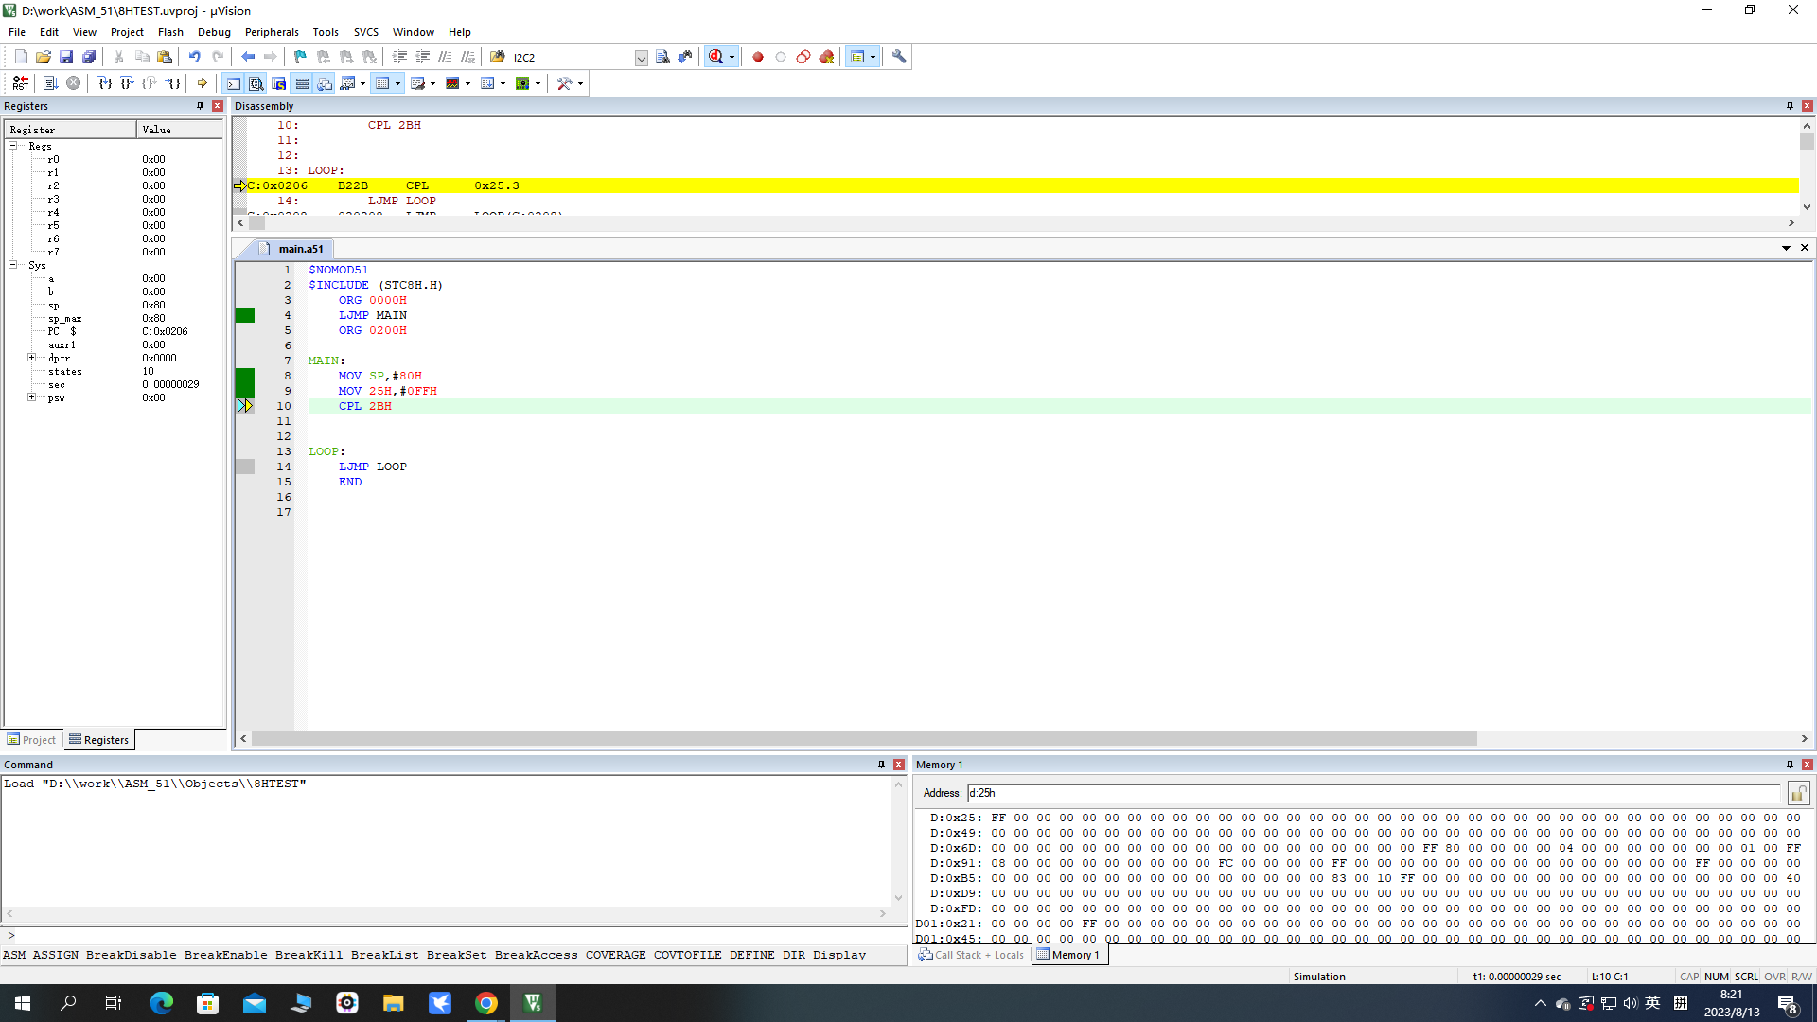Image resolution: width=1817 pixels, height=1022 pixels.
Task: Open the Debug menu
Action: (214, 32)
